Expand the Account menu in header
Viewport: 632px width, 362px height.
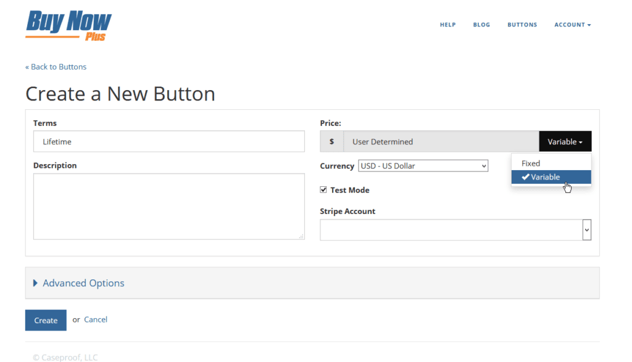tap(572, 25)
